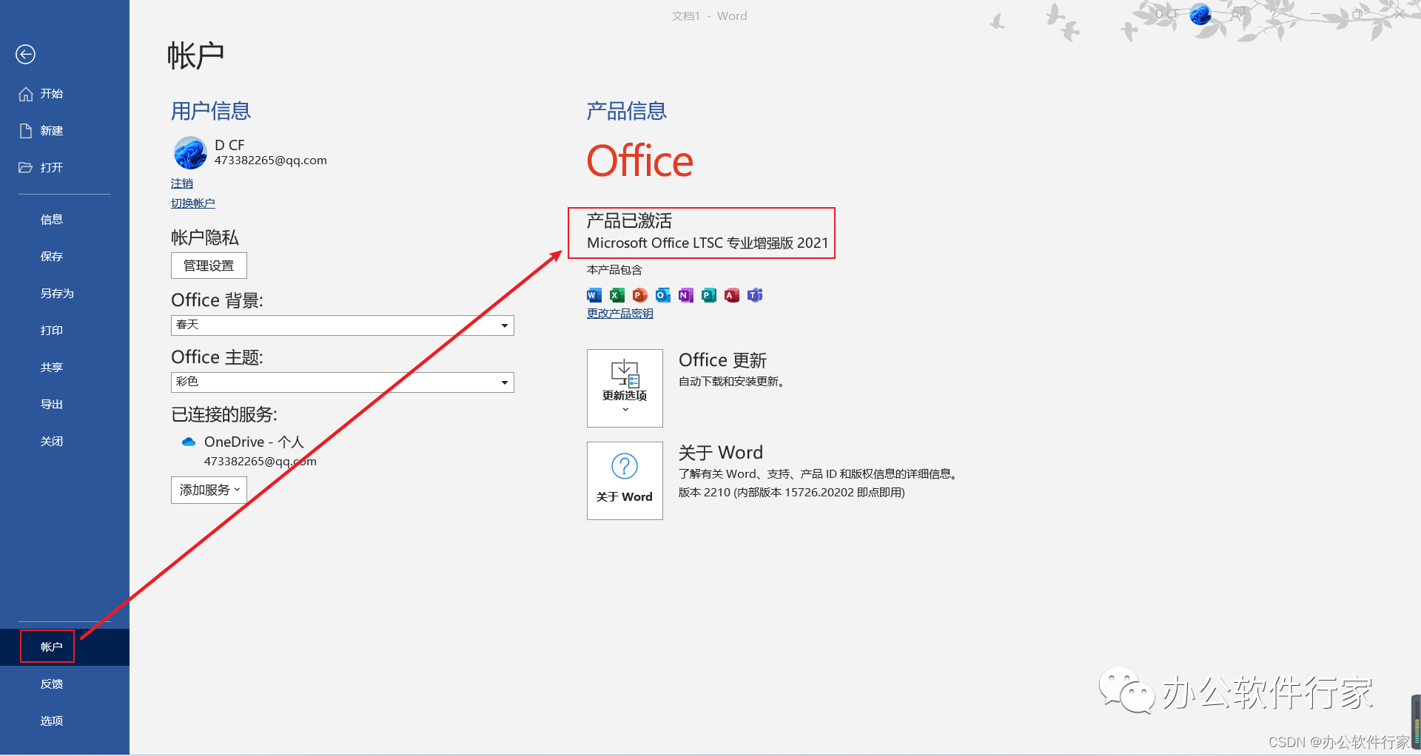
Task: Click the new document icon beside 新建
Action: pos(26,131)
